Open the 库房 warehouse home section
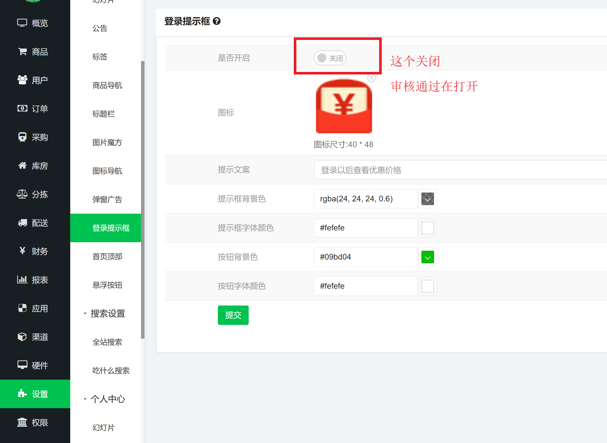Image resolution: width=607 pixels, height=443 pixels. [x=33, y=166]
